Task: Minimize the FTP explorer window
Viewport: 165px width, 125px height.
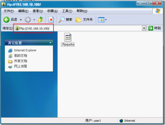Action: [x=140, y=3]
